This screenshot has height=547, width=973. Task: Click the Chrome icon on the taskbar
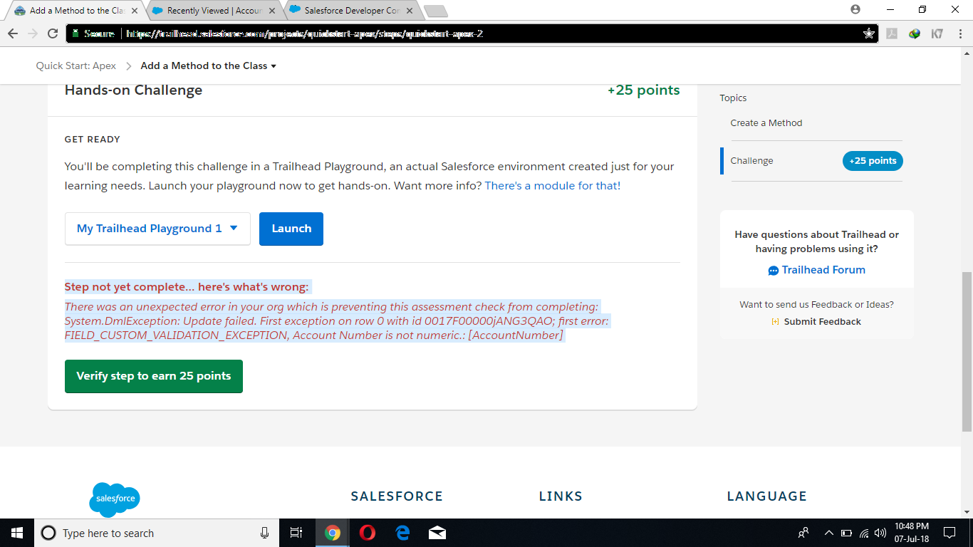pyautogui.click(x=332, y=533)
